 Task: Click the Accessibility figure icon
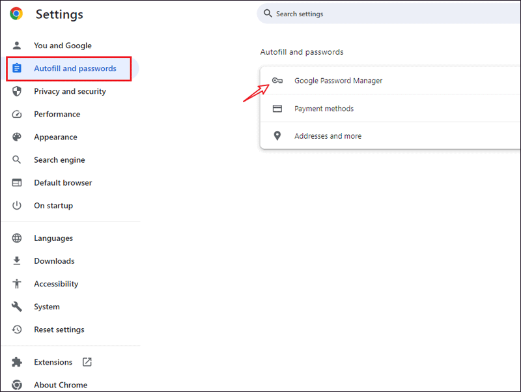[x=17, y=284]
